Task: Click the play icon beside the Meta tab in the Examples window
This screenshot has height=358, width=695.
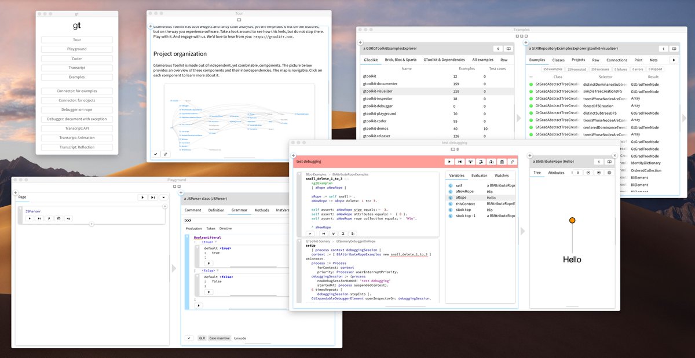Action: click(x=673, y=60)
